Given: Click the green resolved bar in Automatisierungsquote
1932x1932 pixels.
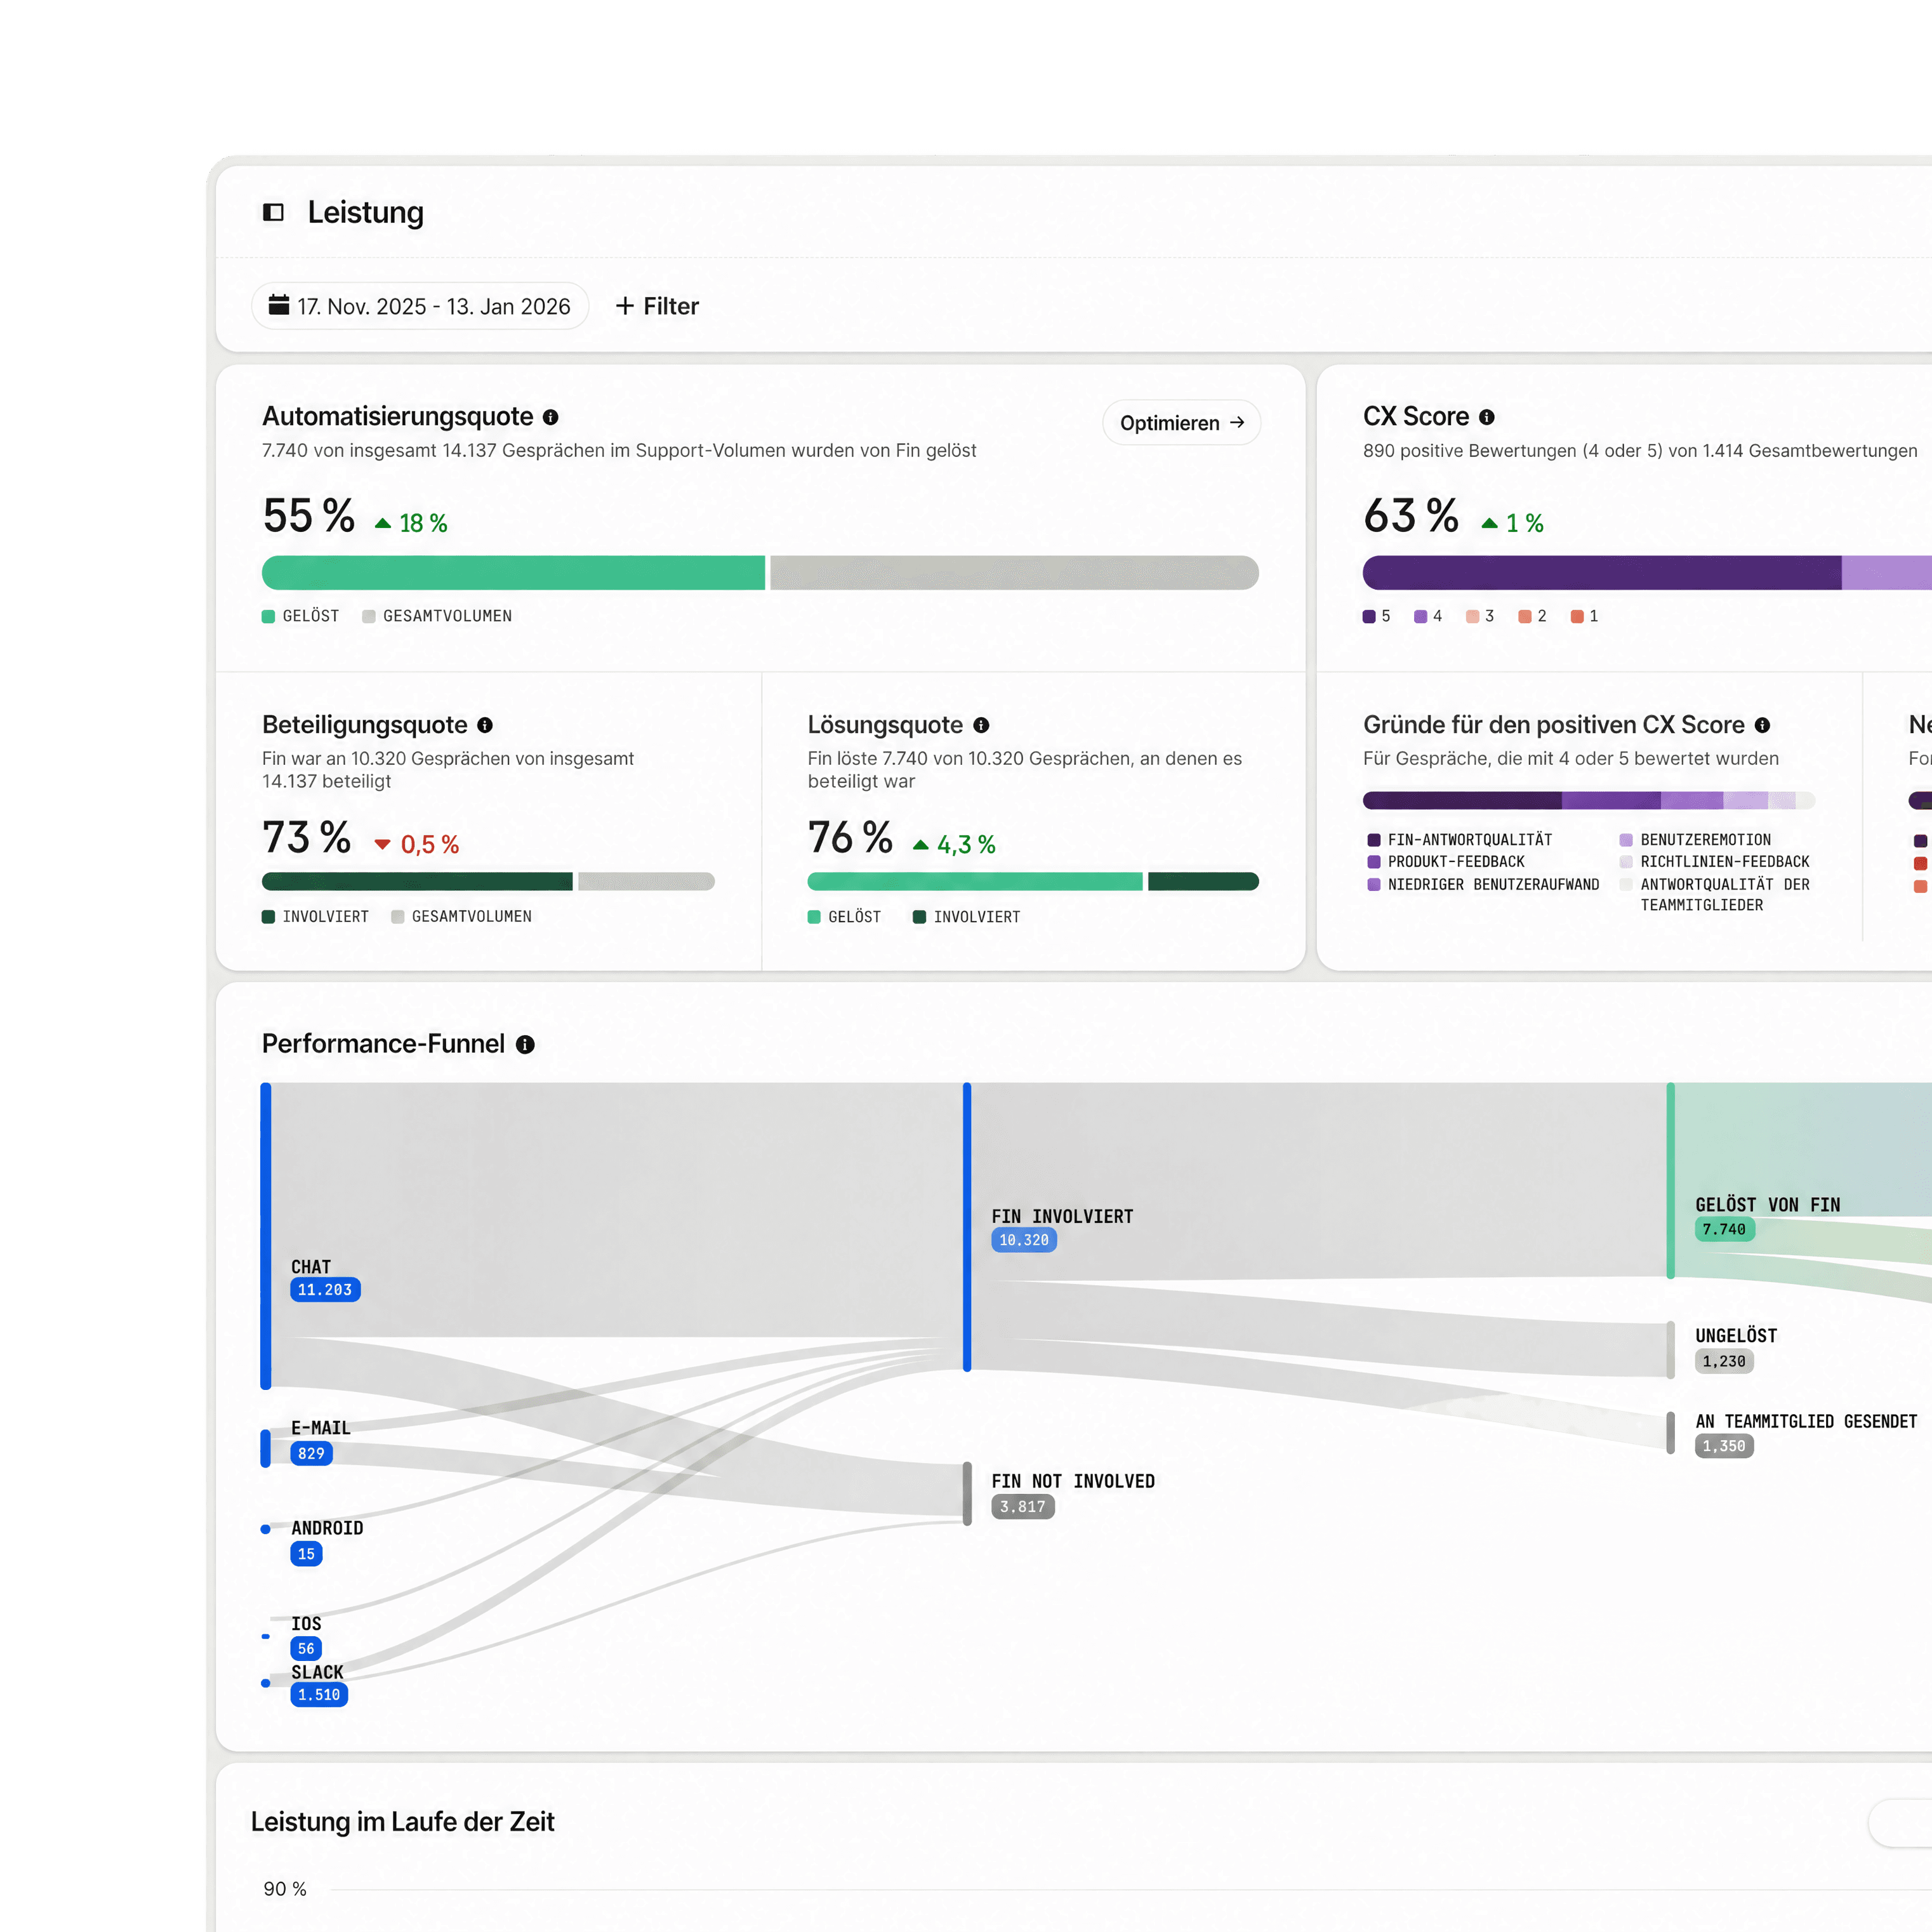Looking at the screenshot, I should pos(513,573).
